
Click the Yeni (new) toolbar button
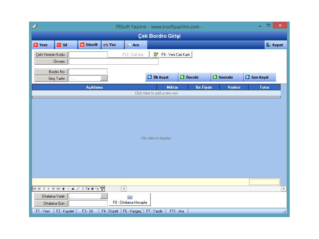pos(43,45)
